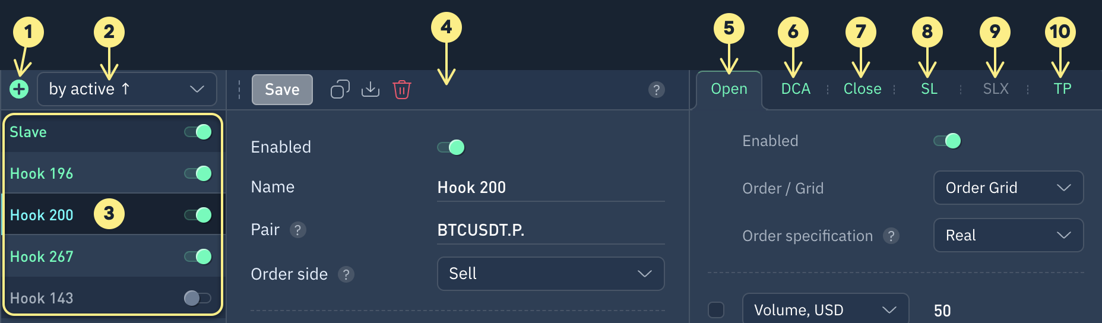The image size is (1102, 323).
Task: Click the duplicate hook icon
Action: pyautogui.click(x=340, y=89)
